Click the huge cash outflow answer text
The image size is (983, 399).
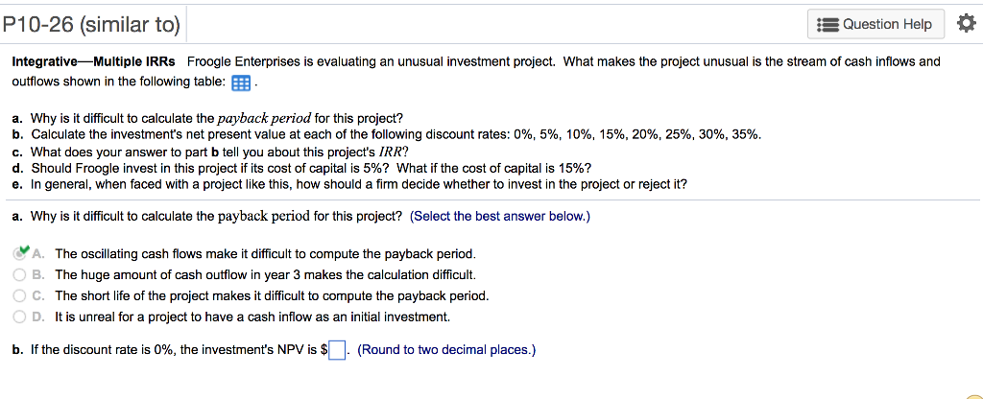click(x=252, y=275)
